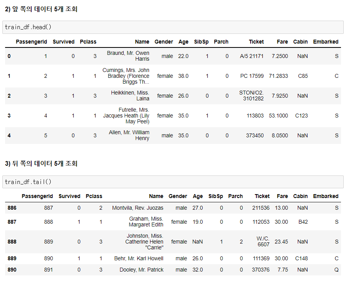Click the Survived header in head table
Screen dimensions: 348x284
click(x=64, y=42)
